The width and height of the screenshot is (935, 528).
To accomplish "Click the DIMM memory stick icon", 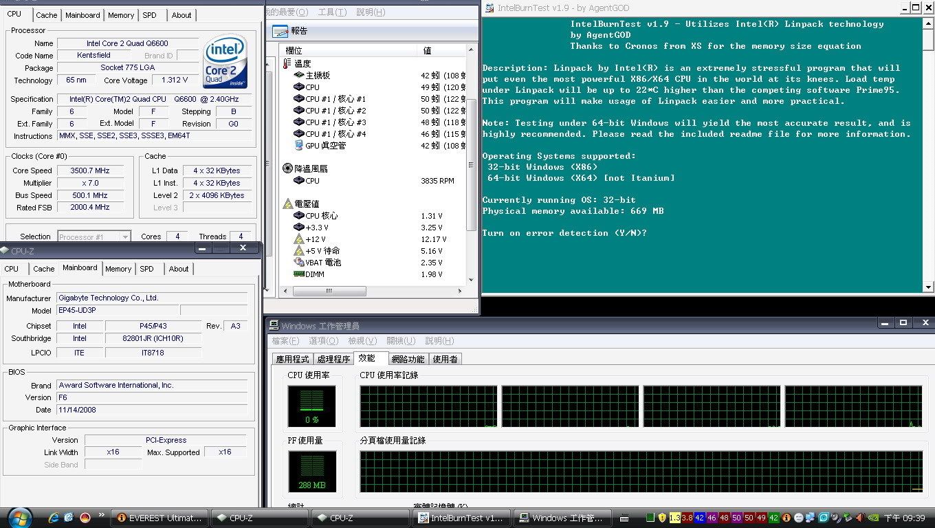I will (299, 274).
